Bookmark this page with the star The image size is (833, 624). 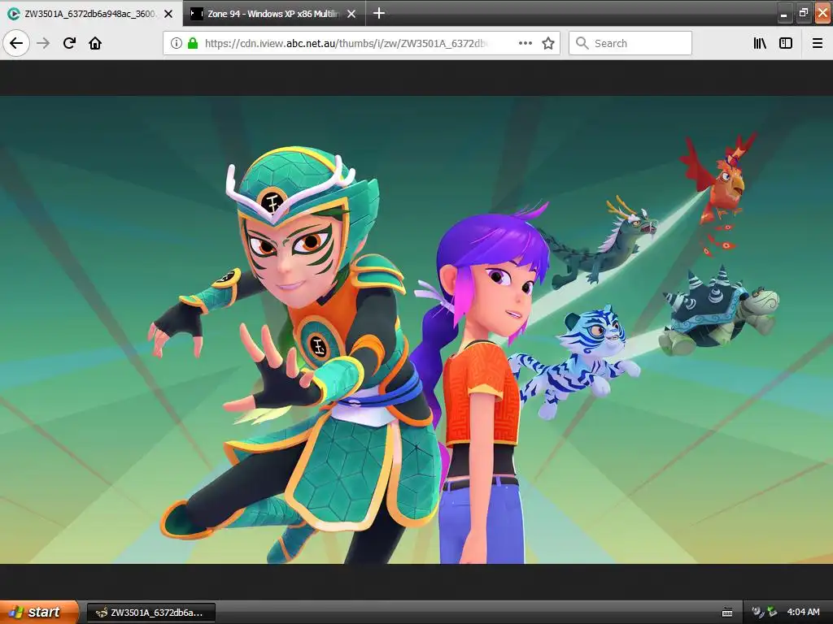tap(548, 43)
